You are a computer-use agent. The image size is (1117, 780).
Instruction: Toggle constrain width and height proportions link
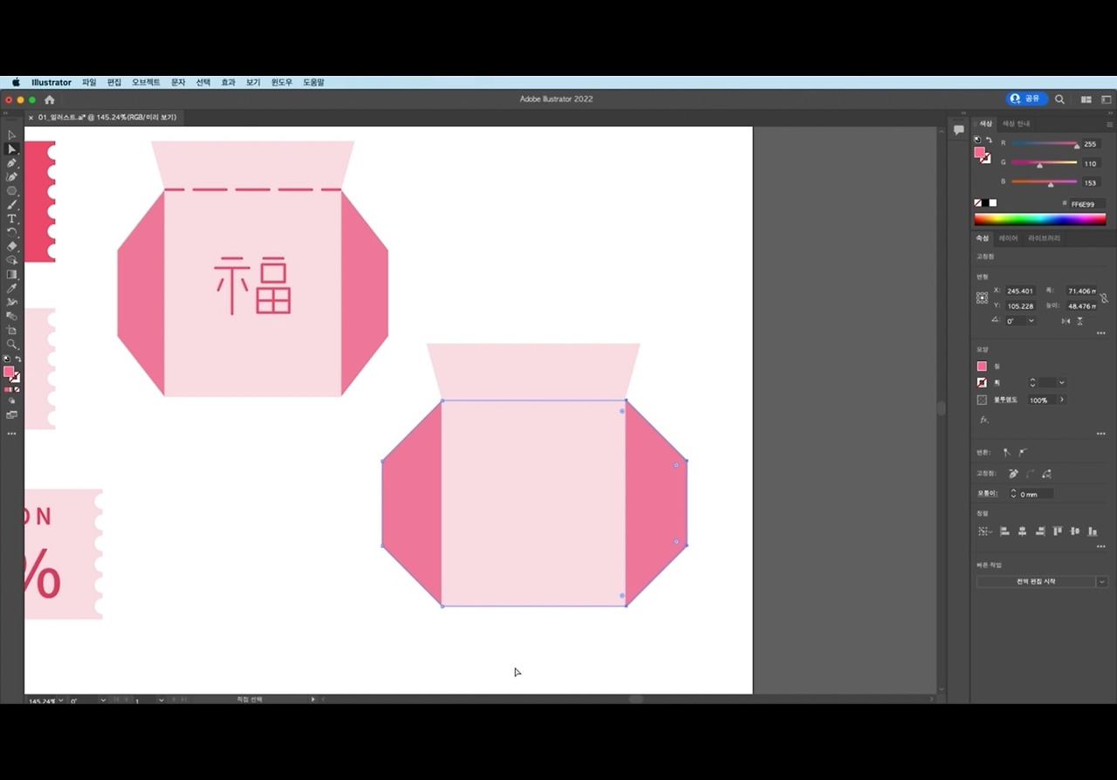click(x=1104, y=298)
